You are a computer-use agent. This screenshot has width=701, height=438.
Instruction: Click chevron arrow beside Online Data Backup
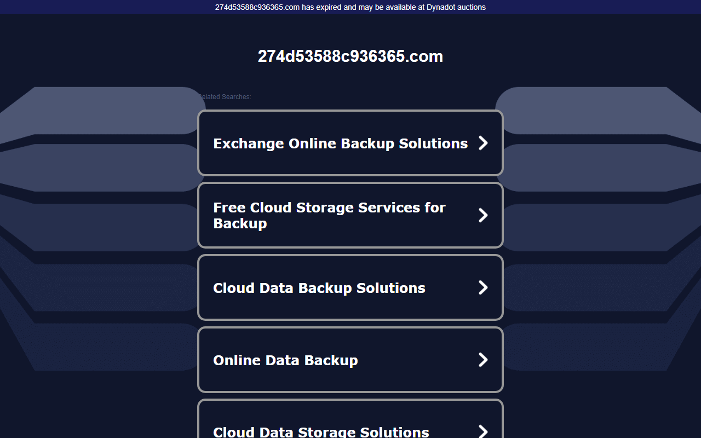coord(483,360)
